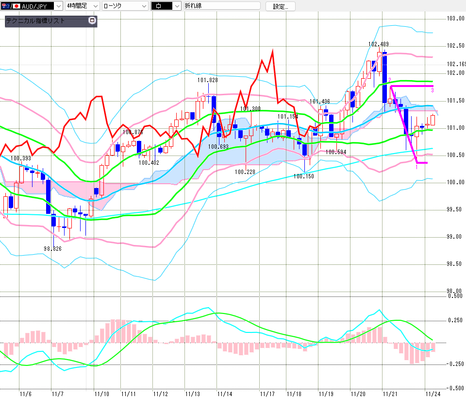This screenshot has width=466, height=399.
Task: Expand the 4時間足 timeframe dropdown
Action: [95, 6]
